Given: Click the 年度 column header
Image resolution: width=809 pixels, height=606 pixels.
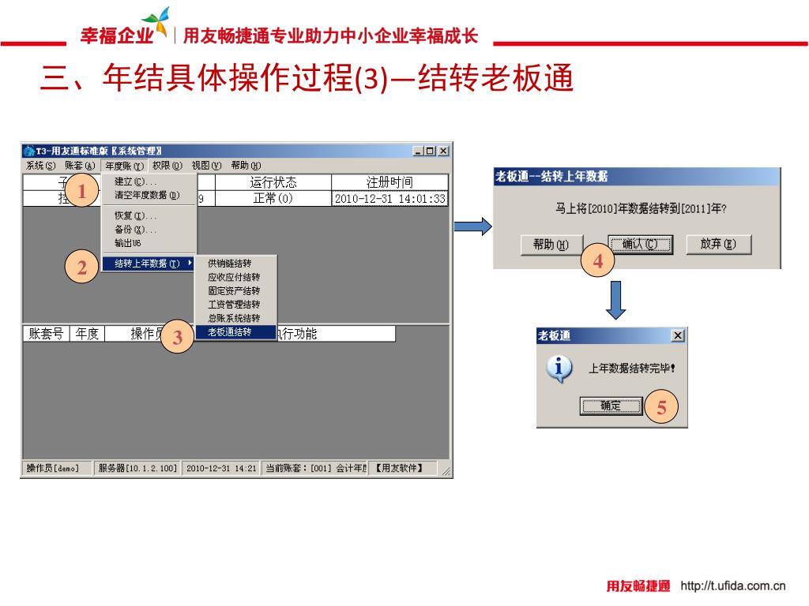Looking at the screenshot, I should (x=87, y=334).
